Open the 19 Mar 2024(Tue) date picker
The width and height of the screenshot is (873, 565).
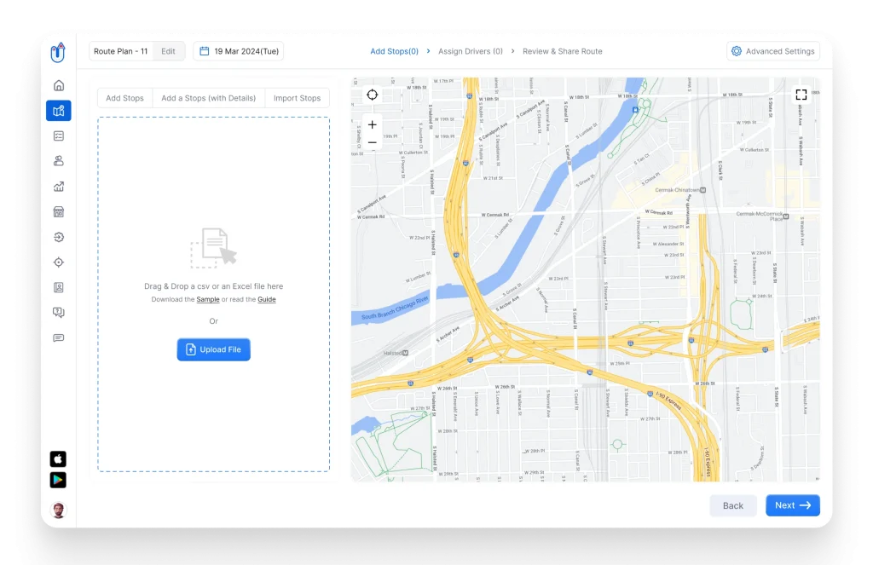239,51
